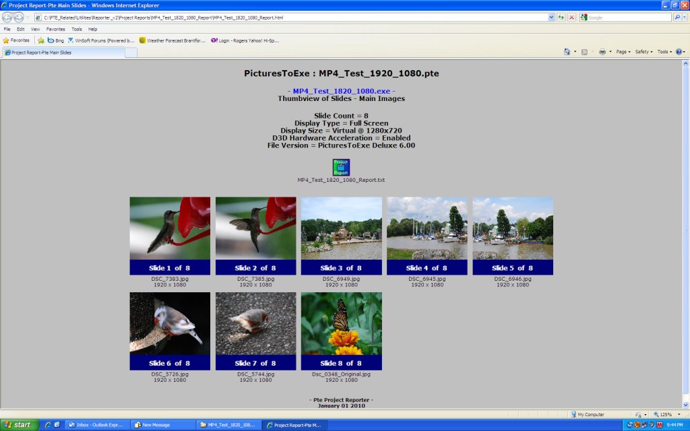Switch to Project Report-Pte M... taskbar button
This screenshot has height=431, width=690.
point(294,425)
